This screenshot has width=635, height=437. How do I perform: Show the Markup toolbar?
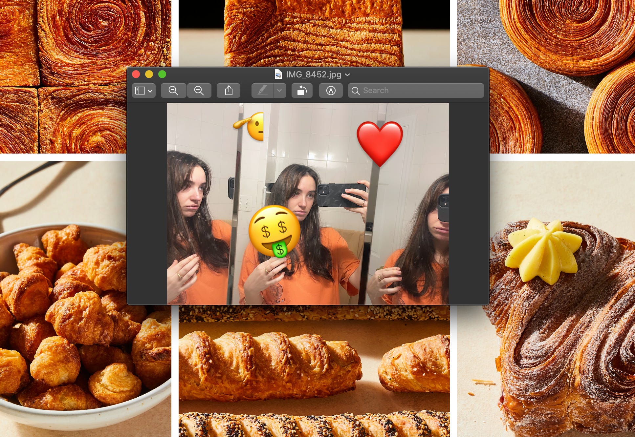click(x=331, y=91)
